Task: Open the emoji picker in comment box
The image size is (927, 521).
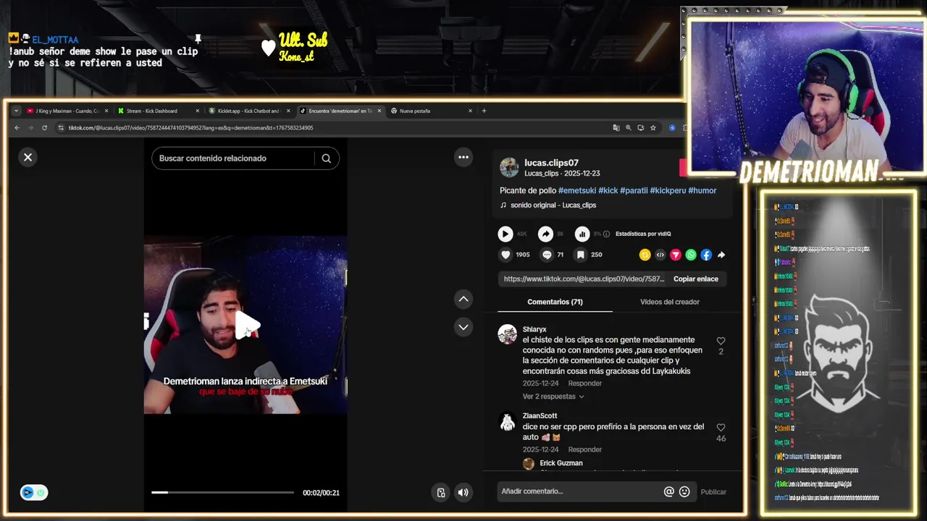Action: [x=684, y=491]
